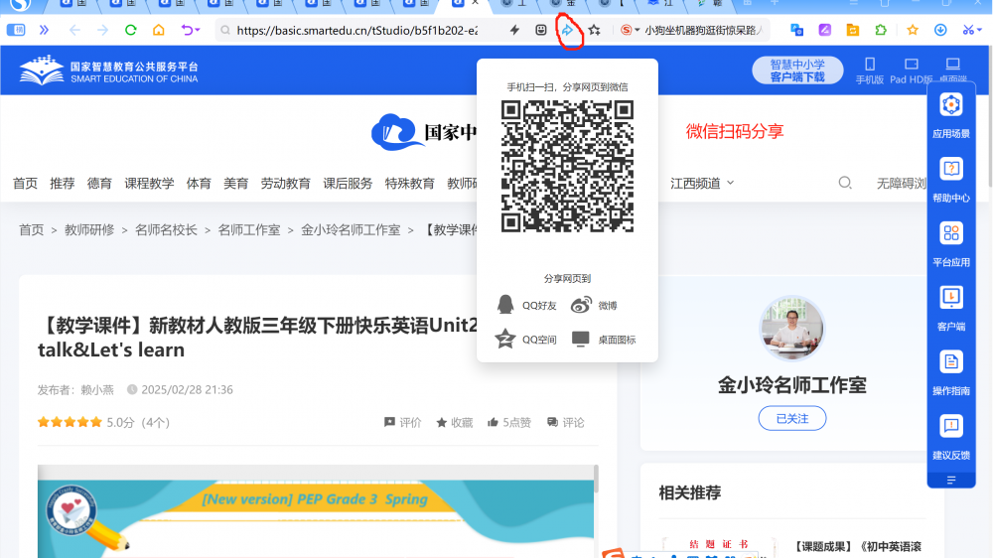
Task: Open the share page arrow icon
Action: pos(567,30)
